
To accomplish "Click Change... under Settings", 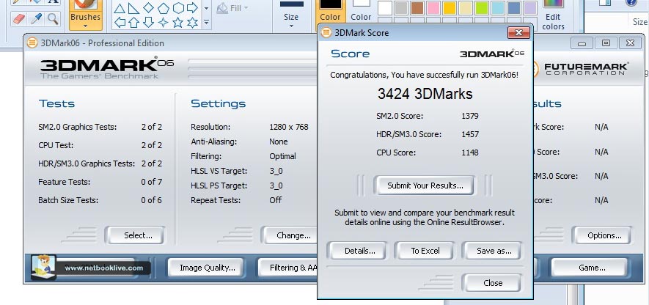I will coord(289,235).
